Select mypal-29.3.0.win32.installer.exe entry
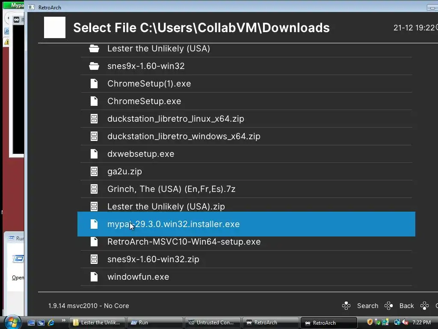Viewport: 438px width, 329px height. coord(246,224)
